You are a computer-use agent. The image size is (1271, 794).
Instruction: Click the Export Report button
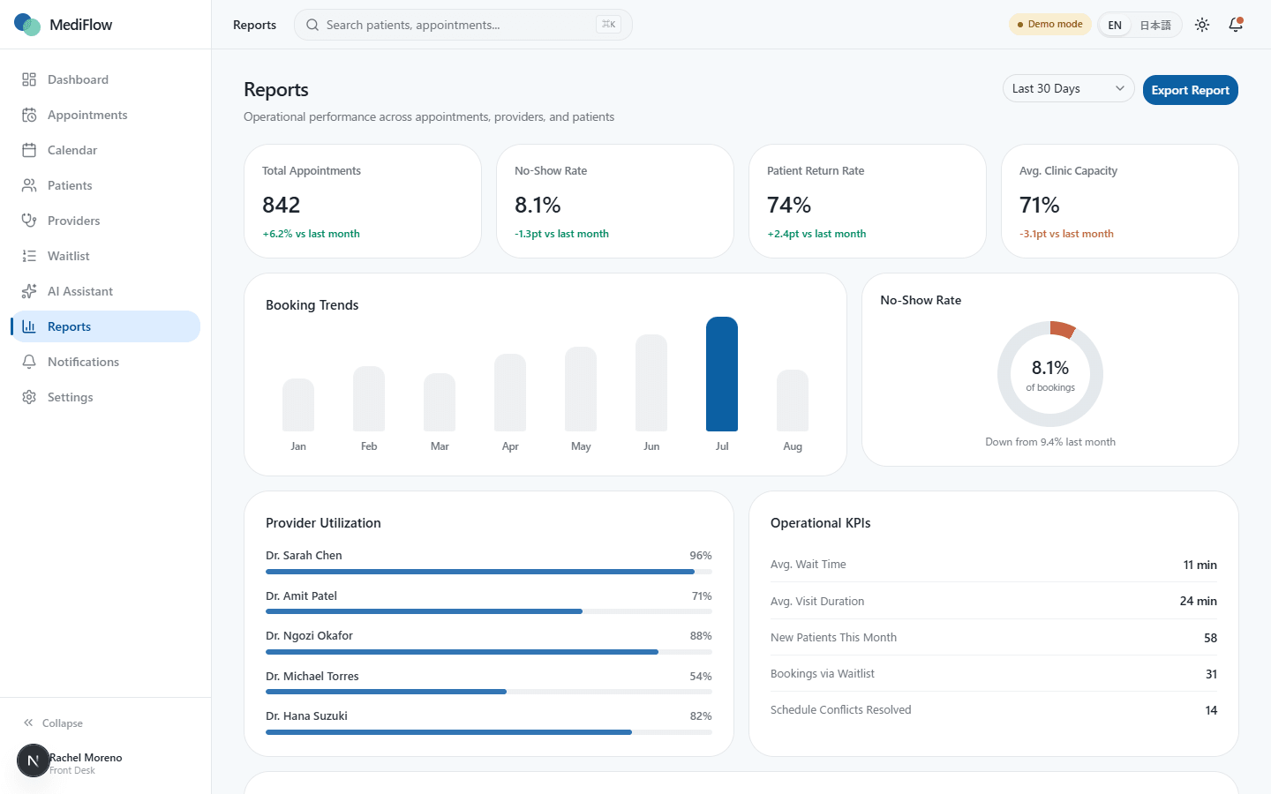(x=1190, y=90)
